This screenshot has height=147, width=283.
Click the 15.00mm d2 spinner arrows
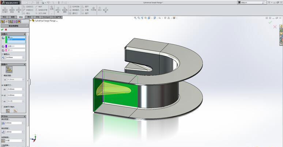tap(23, 95)
